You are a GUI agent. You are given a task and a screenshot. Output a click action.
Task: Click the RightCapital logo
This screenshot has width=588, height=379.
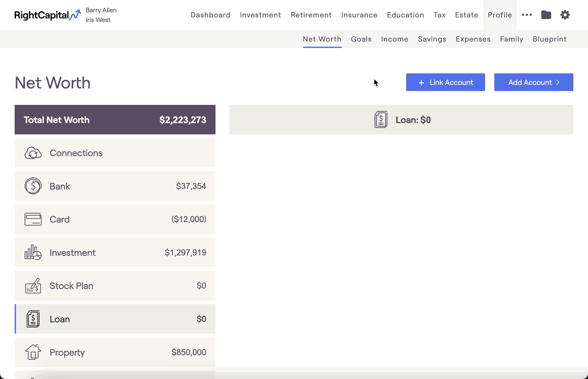pyautogui.click(x=48, y=15)
